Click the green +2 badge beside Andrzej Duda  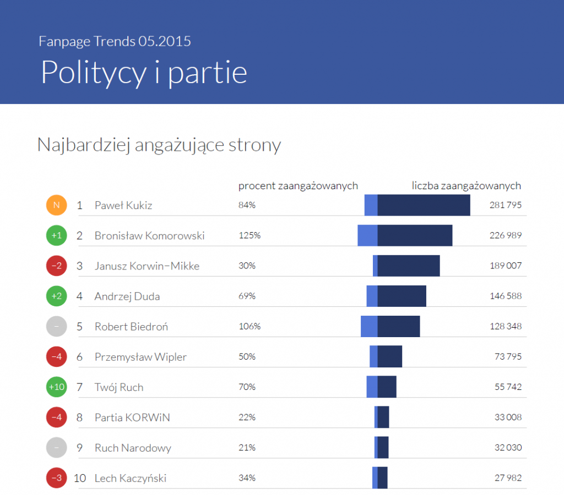pyautogui.click(x=56, y=296)
